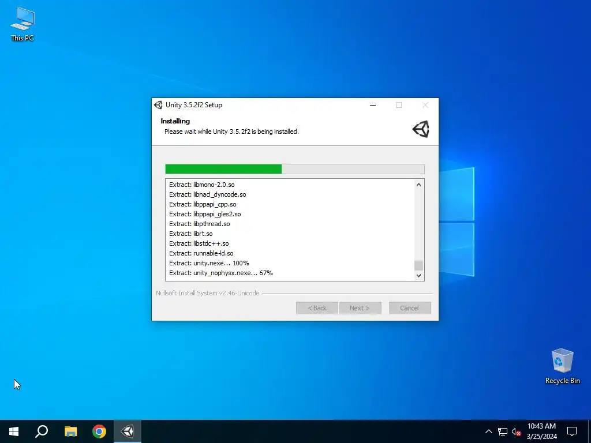
Task: Open taskbar search magnifier
Action: tap(42, 431)
